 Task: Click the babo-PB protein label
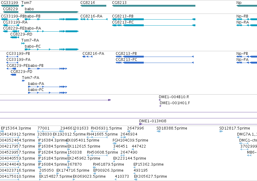coord(36,66)
